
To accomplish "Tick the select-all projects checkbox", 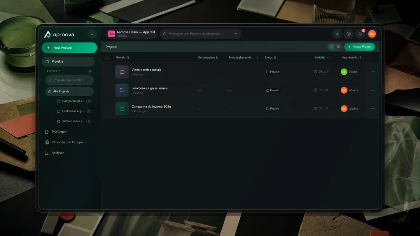I will pos(107,57).
